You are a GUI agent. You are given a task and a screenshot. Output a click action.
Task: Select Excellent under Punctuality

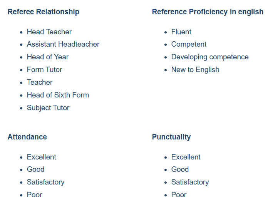pyautogui.click(x=186, y=157)
